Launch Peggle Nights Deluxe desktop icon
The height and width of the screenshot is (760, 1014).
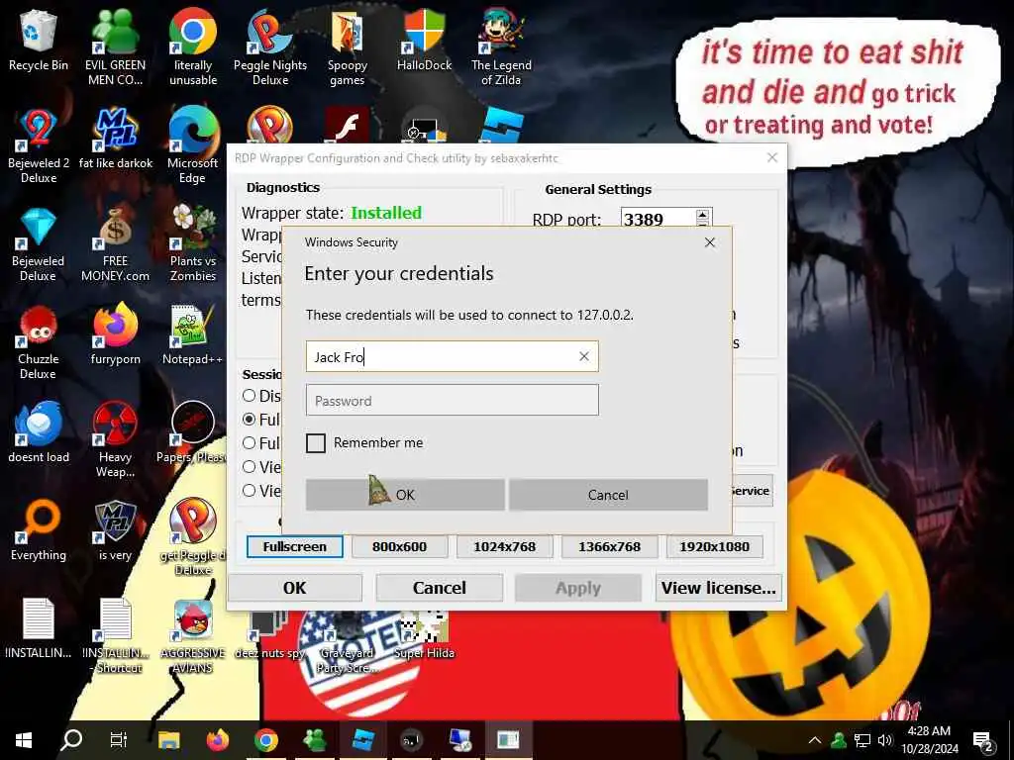coord(270,47)
